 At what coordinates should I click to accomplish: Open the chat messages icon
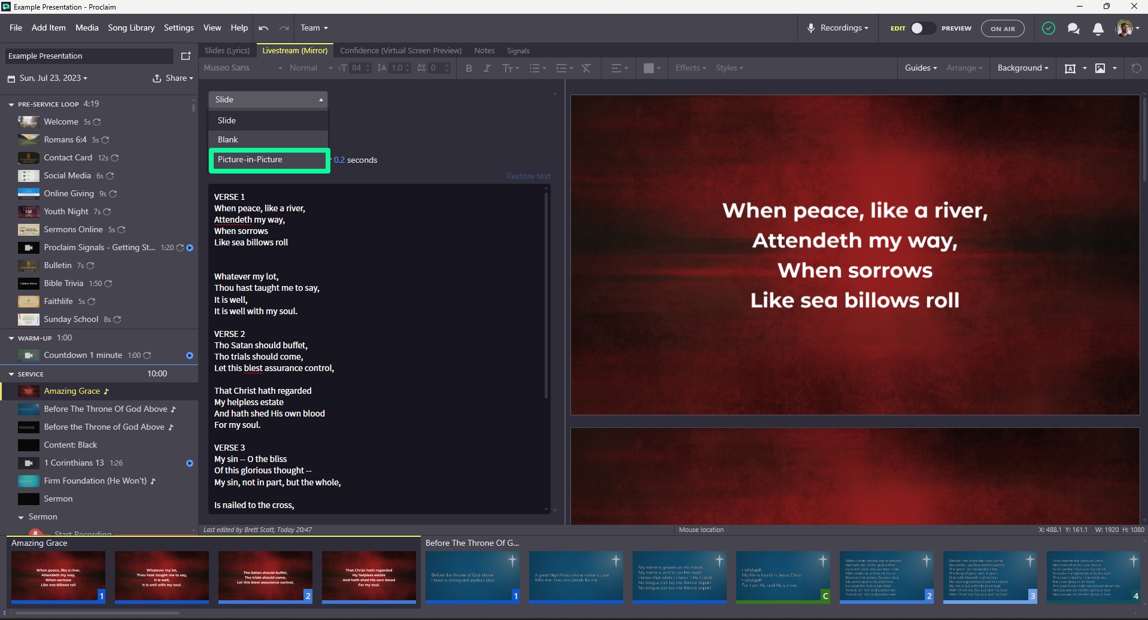[x=1073, y=29]
